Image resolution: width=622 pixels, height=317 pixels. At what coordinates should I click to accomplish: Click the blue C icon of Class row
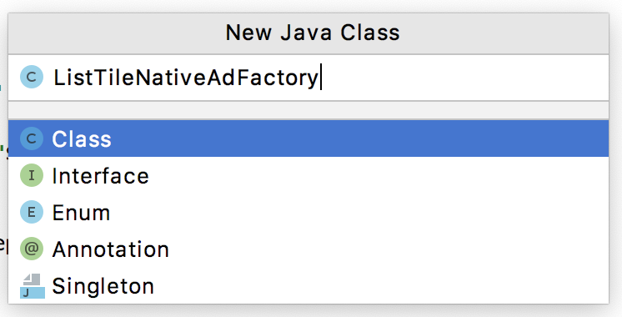tap(32, 138)
